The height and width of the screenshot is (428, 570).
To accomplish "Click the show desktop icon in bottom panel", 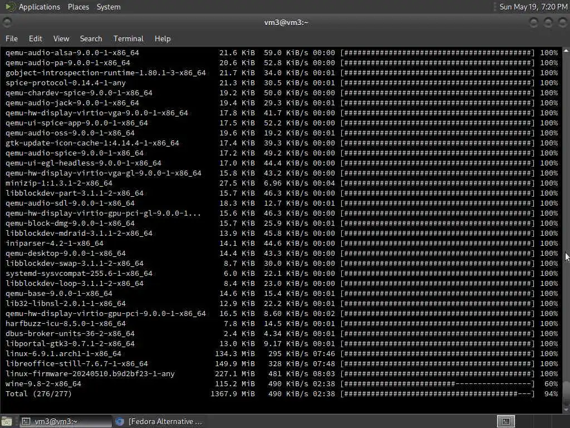I will point(7,421).
